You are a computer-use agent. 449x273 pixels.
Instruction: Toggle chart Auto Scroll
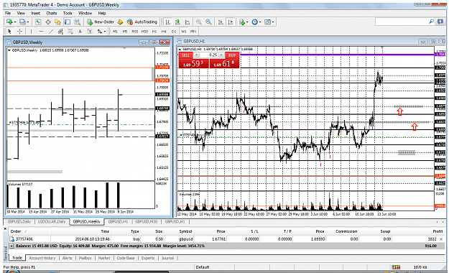pyautogui.click(x=221, y=22)
